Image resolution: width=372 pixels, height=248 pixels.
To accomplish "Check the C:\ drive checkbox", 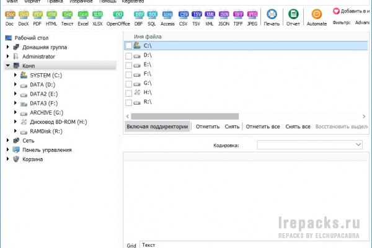I will pyautogui.click(x=128, y=46).
